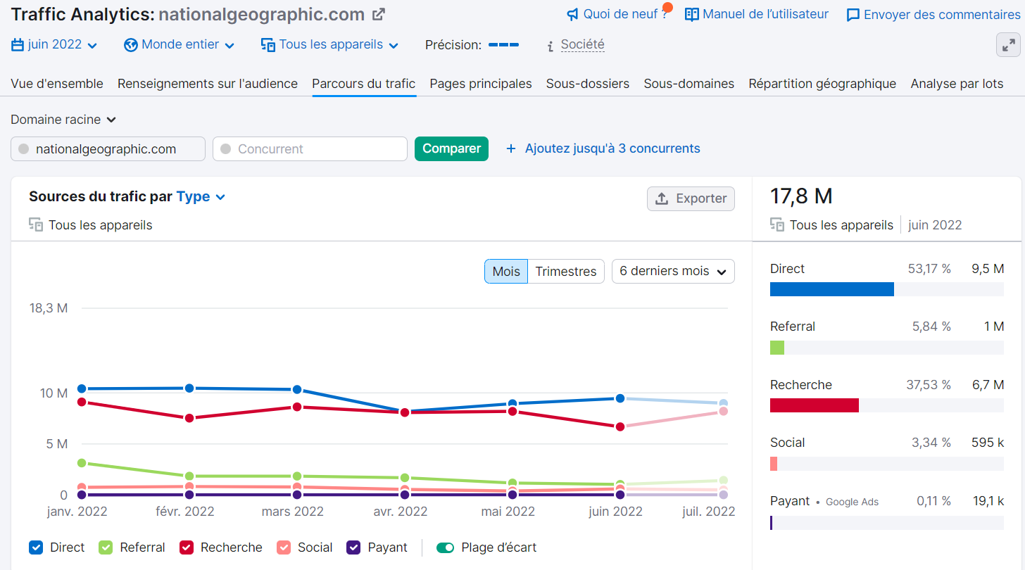Open external link icon next to nationalgeographic.com
The width and height of the screenshot is (1025, 570).
[379, 14]
